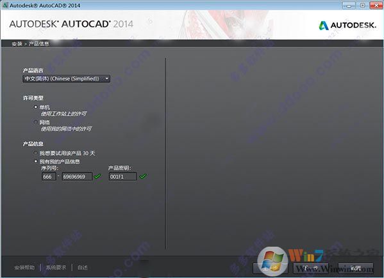Click 安装 in the breadcrumb
The height and width of the screenshot is (278, 384).
(17, 43)
